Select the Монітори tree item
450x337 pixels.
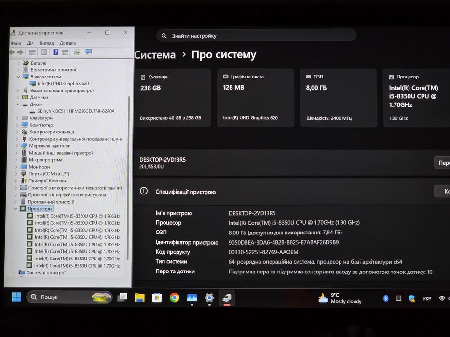pyautogui.click(x=40, y=167)
